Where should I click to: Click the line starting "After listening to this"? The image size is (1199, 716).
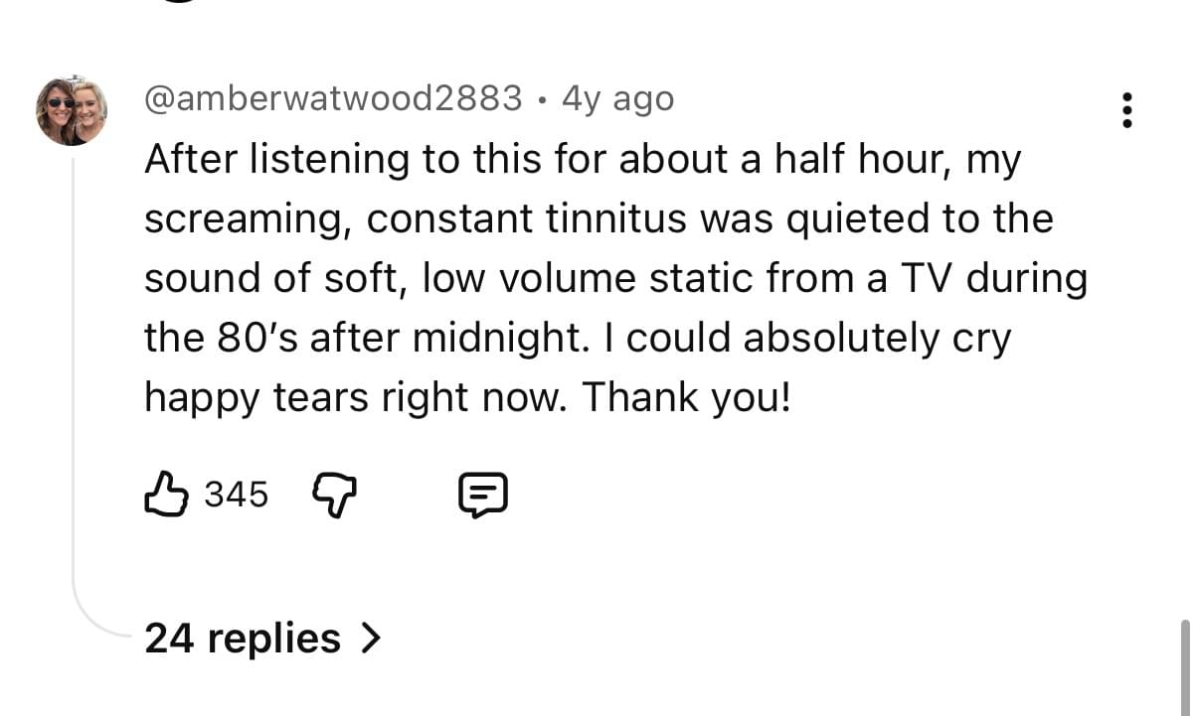tap(582, 159)
